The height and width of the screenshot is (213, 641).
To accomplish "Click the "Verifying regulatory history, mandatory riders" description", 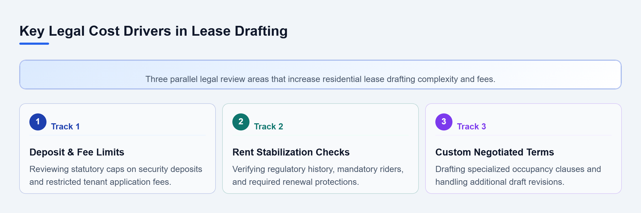I will pos(318,175).
